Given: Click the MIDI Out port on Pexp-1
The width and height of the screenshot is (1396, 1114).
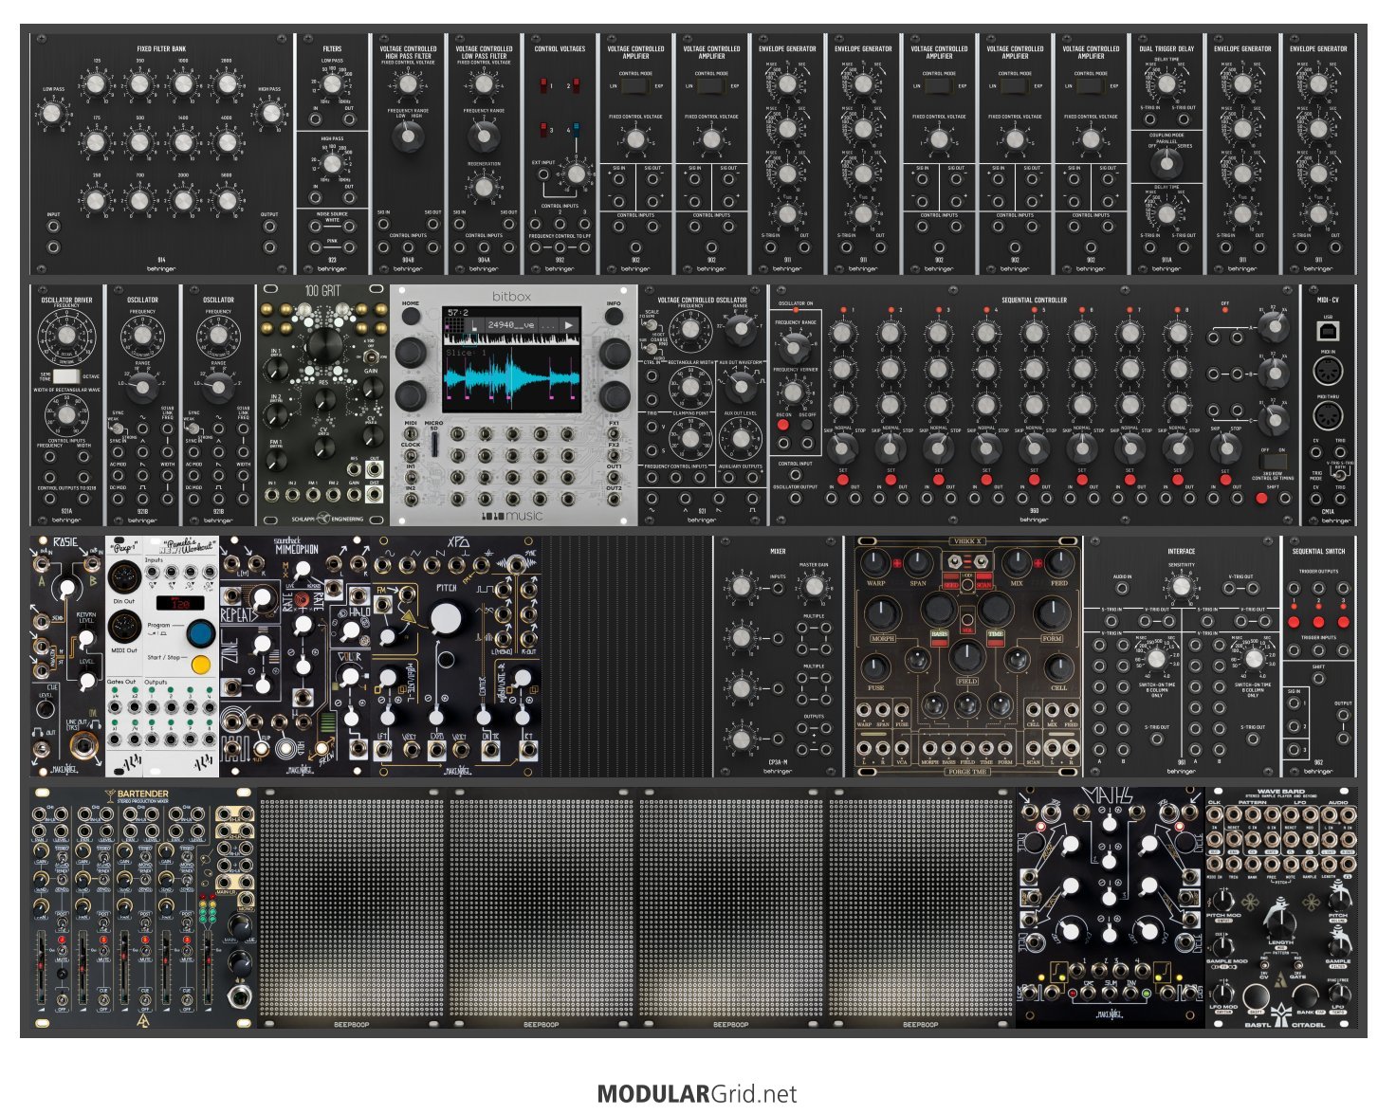Looking at the screenshot, I should (x=124, y=628).
